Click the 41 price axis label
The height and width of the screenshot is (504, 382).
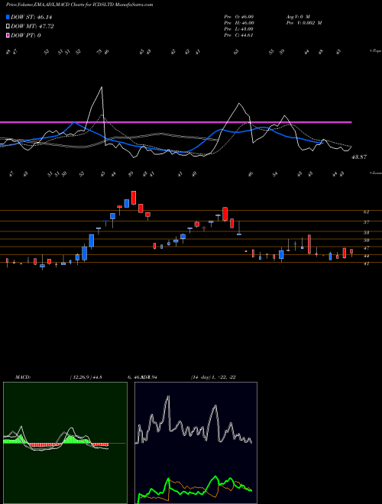tap(366, 263)
